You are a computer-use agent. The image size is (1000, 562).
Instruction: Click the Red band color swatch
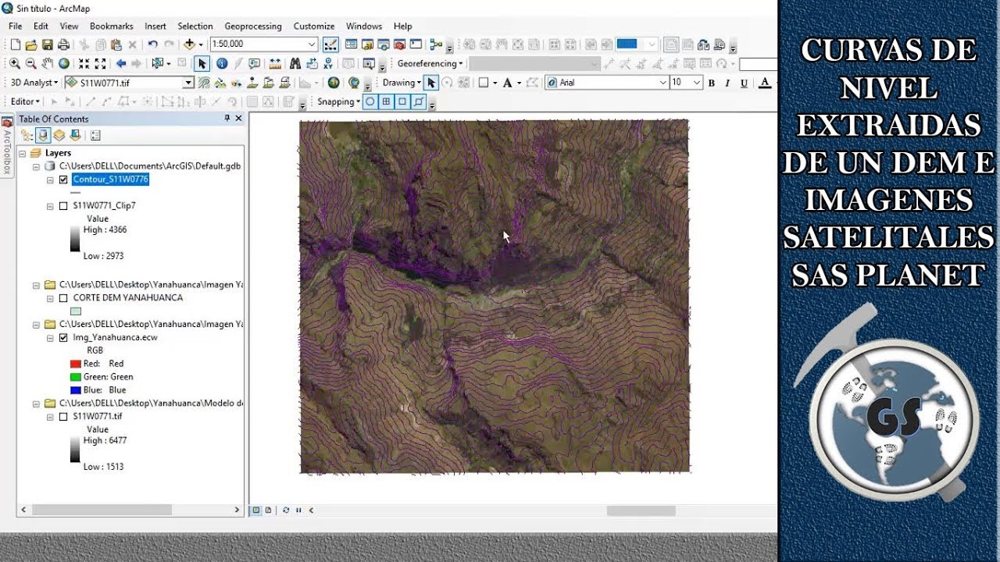pos(76,364)
